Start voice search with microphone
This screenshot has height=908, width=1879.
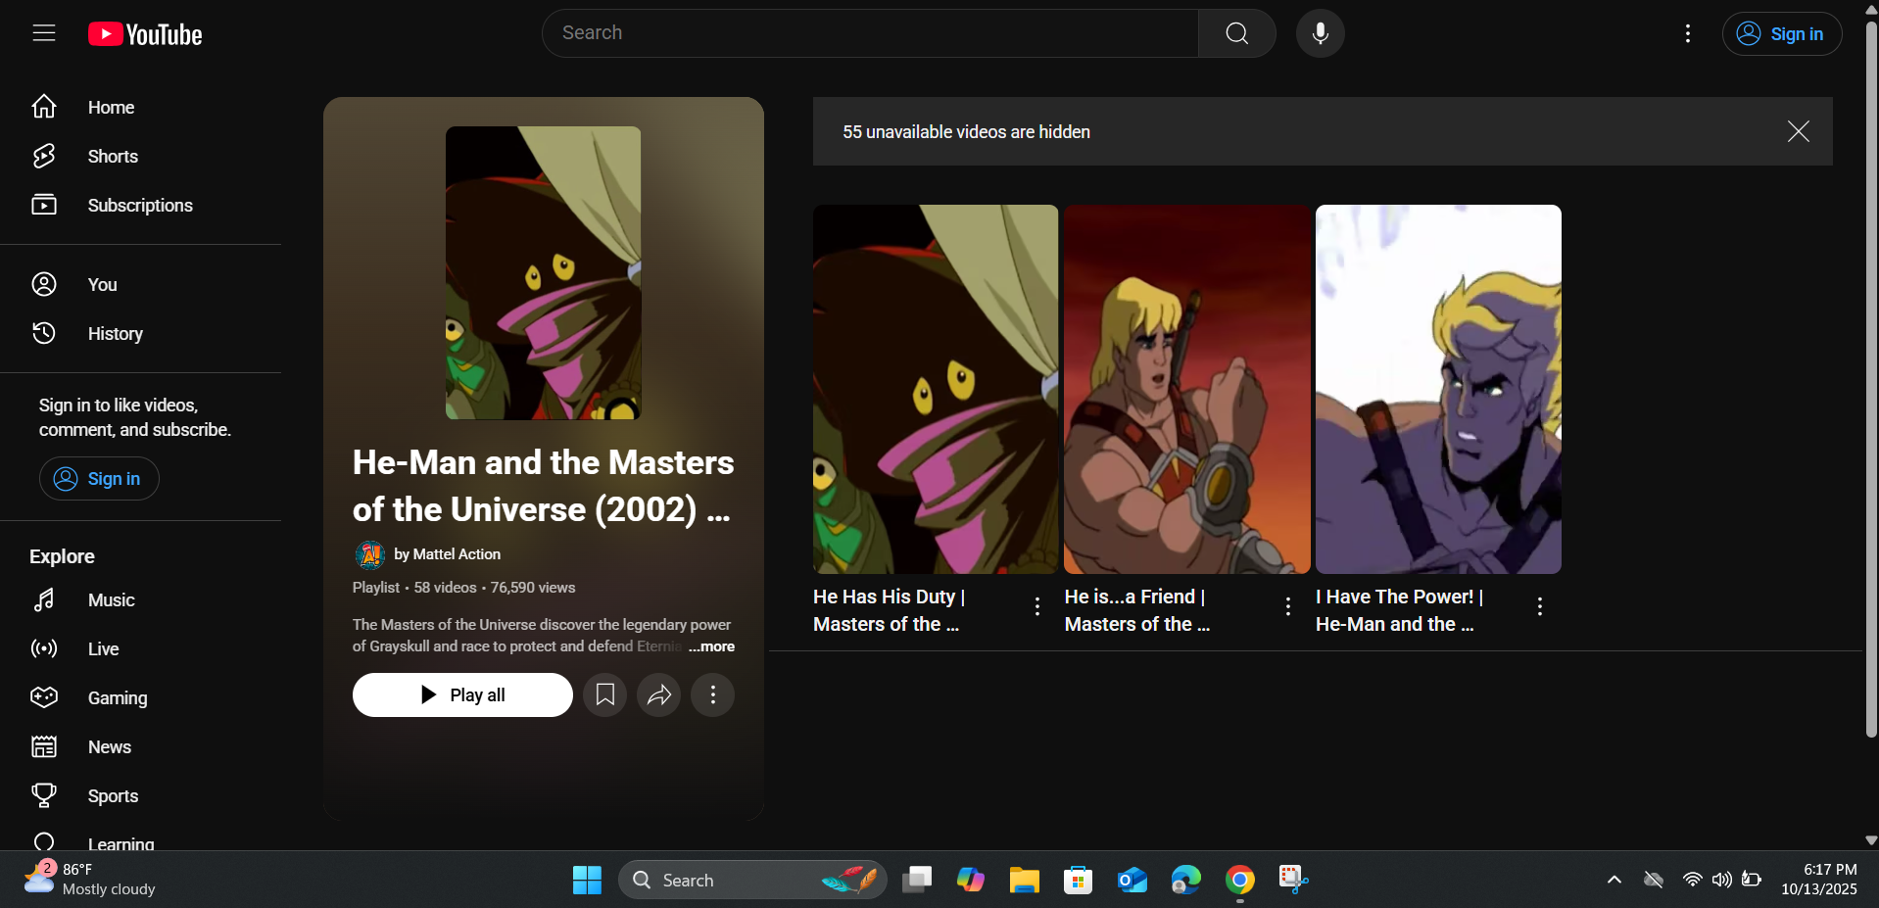1320,33
